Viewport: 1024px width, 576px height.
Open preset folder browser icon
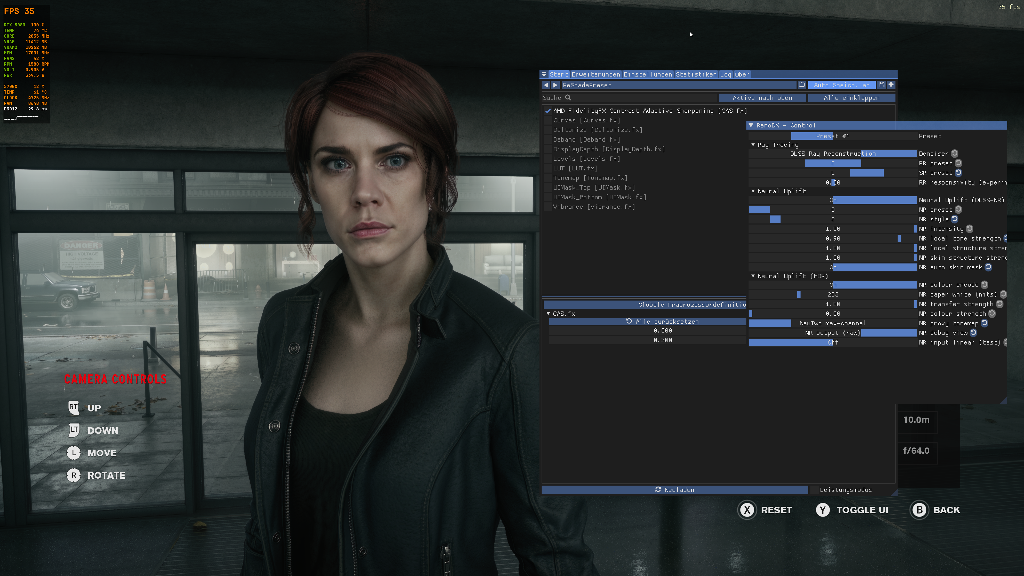[802, 85]
